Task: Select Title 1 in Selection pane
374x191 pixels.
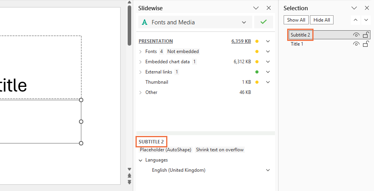Action: tap(297, 44)
